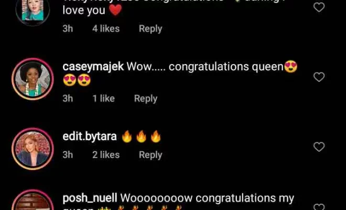This screenshot has width=346, height=210.
Task: Open edit.bytara profile picture
Action: (x=33, y=149)
